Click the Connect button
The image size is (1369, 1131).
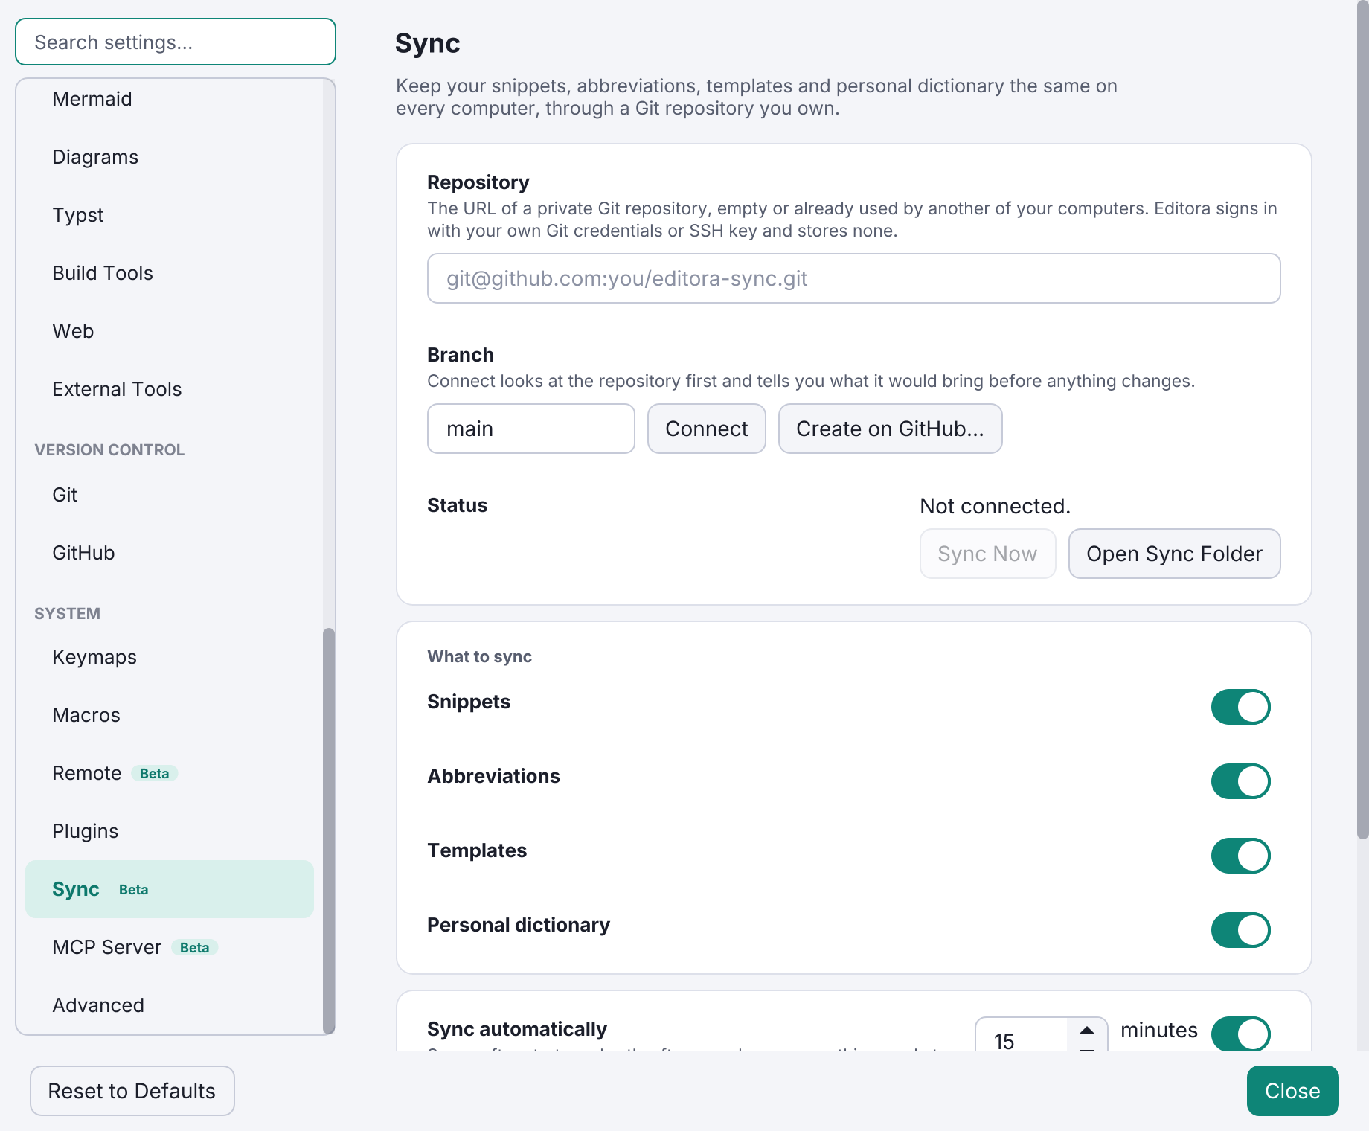(706, 429)
